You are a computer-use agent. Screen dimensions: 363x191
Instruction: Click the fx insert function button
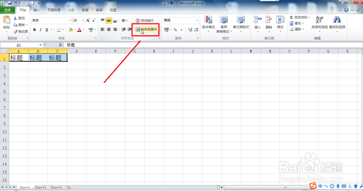(x=60, y=45)
